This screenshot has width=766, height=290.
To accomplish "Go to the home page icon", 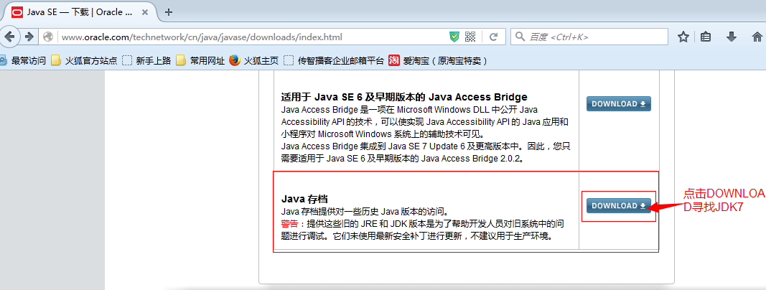I will tap(757, 37).
